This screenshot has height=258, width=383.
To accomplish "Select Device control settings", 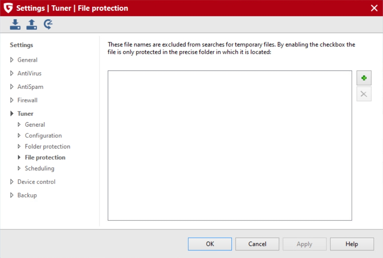I will [x=36, y=182].
